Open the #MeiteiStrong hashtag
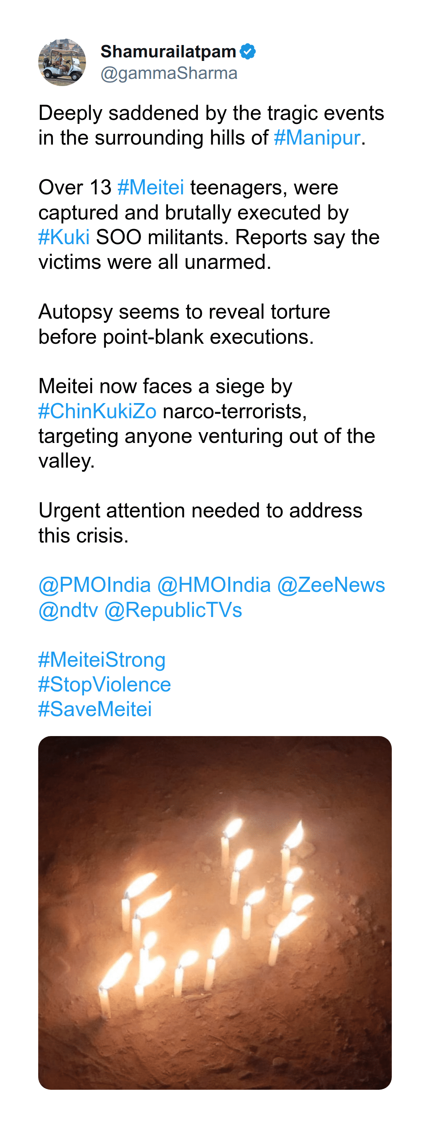 pyautogui.click(x=102, y=660)
